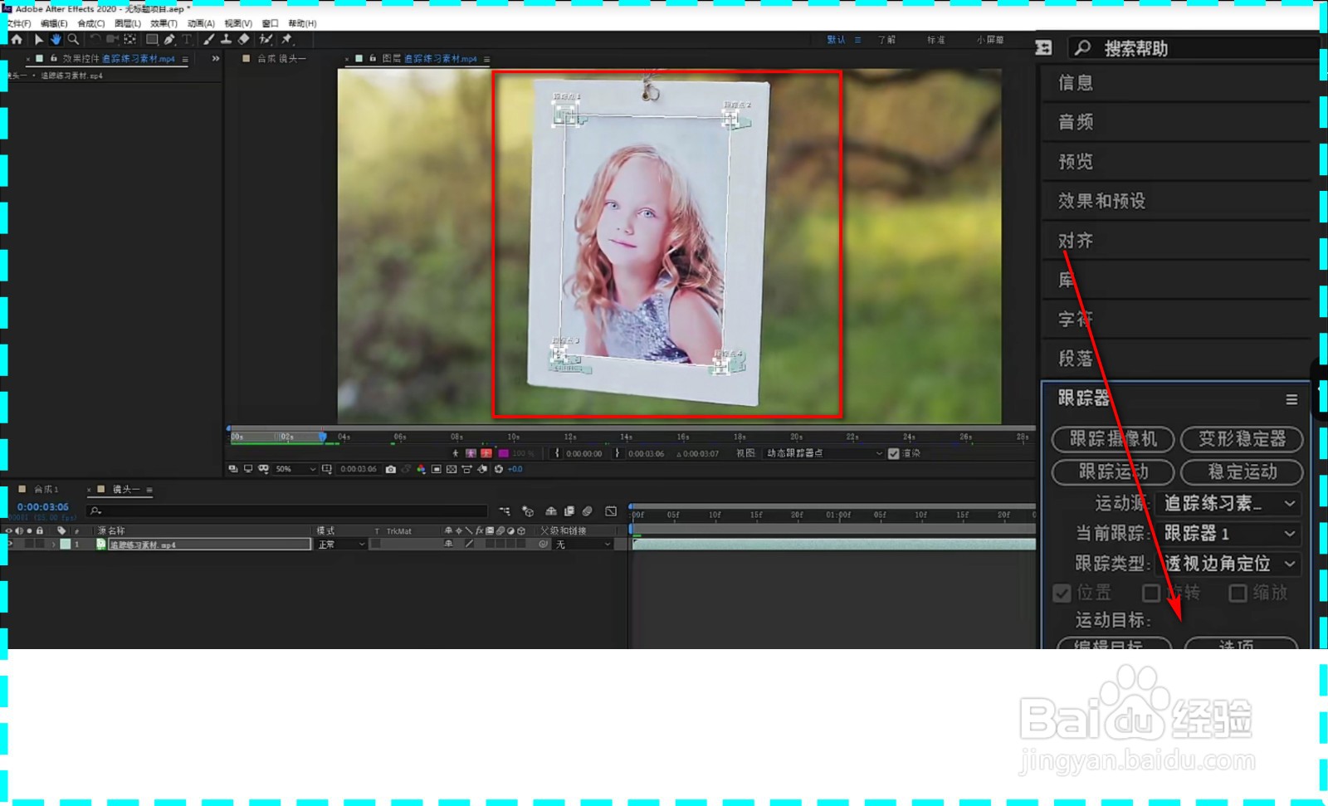Screen dimensions: 1328x806
Task: Open the composition mini-flowchart icon
Action: tap(505, 511)
